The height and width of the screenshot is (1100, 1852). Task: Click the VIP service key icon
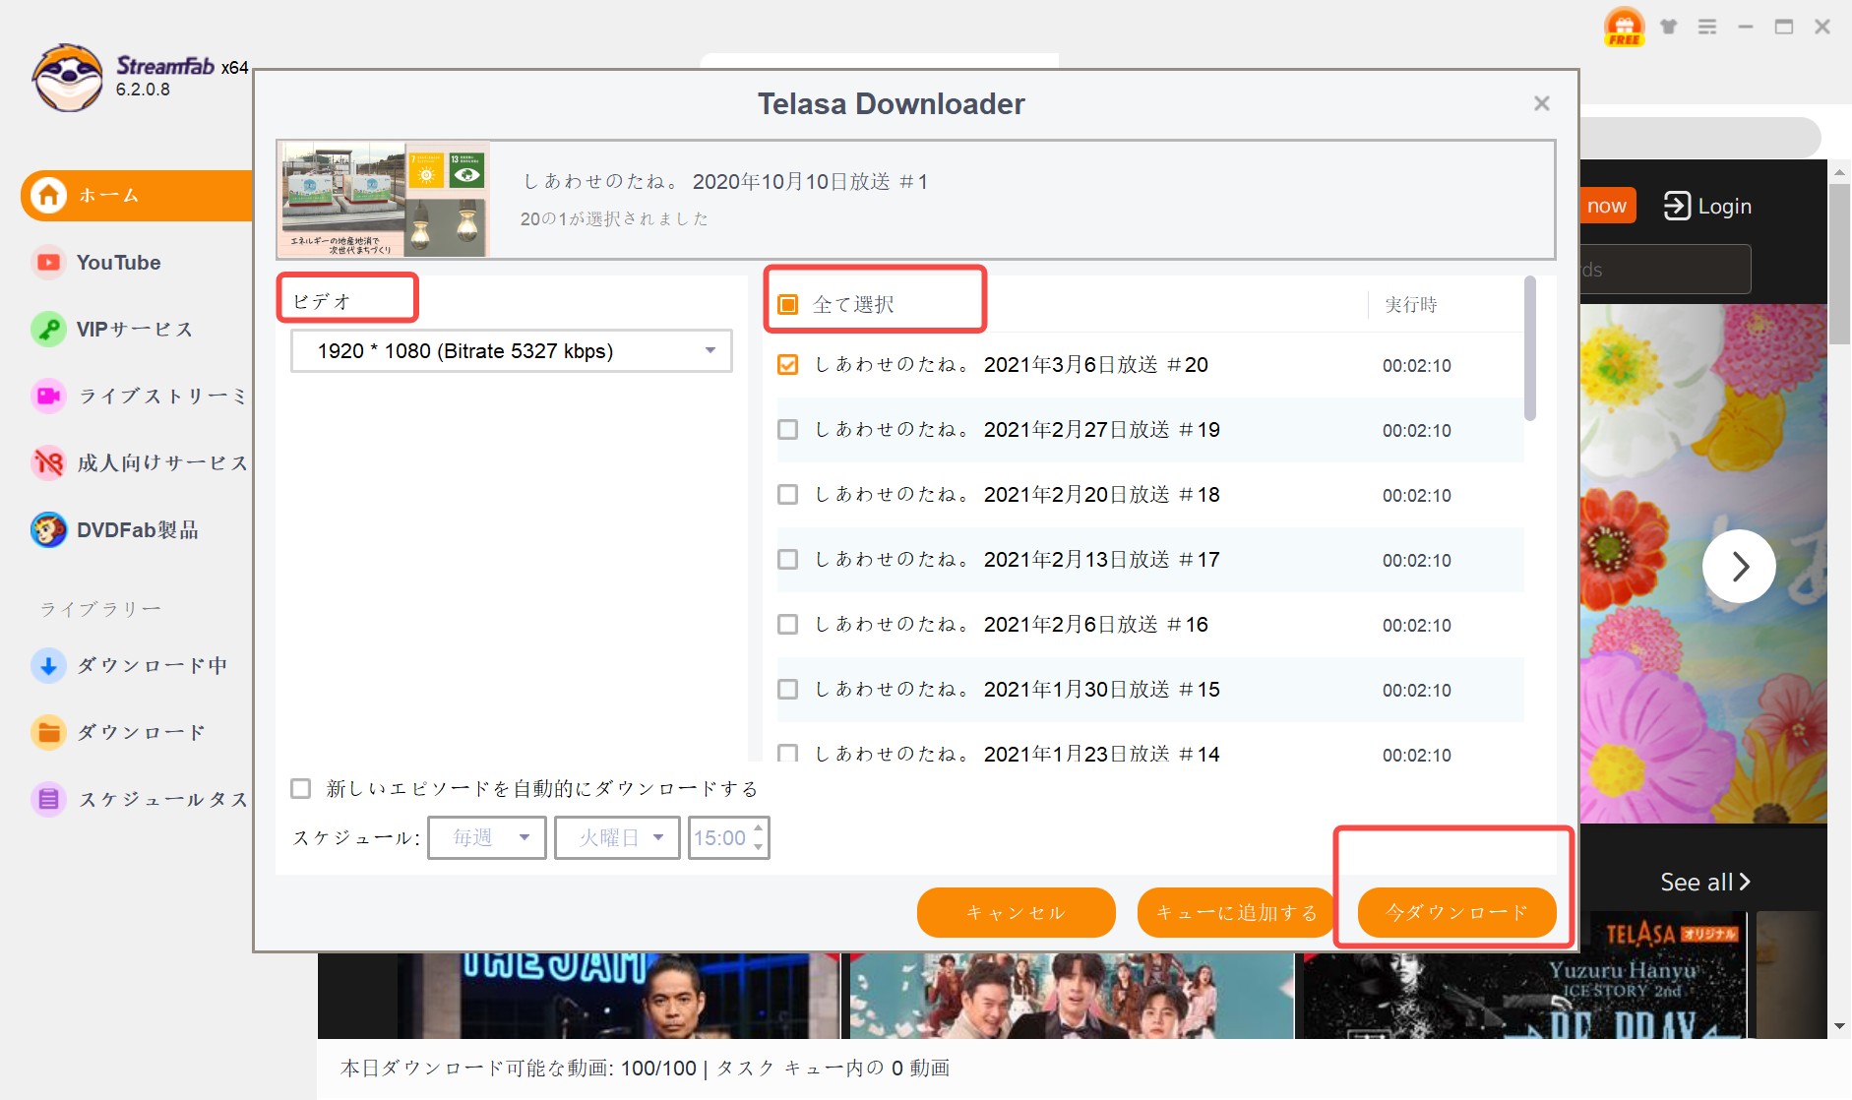pos(47,330)
